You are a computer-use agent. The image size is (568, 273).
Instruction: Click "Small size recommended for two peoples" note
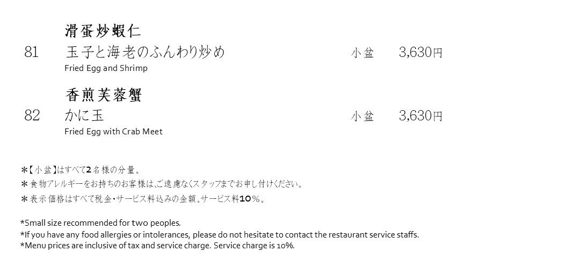tap(100, 222)
